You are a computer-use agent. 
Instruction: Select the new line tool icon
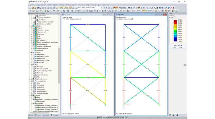pyautogui.click(x=34, y=11)
